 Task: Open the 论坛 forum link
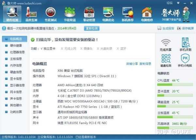[x=170, y=3]
